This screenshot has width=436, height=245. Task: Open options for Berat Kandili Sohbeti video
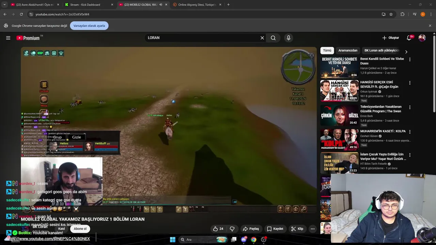point(410,59)
